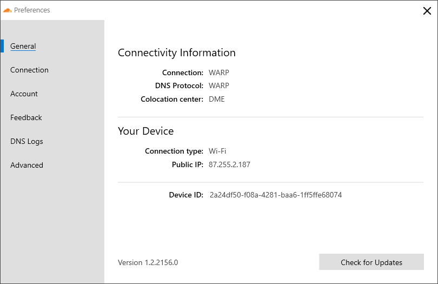438x284 pixels.
Task: Close the Preferences window
Action: (x=427, y=11)
